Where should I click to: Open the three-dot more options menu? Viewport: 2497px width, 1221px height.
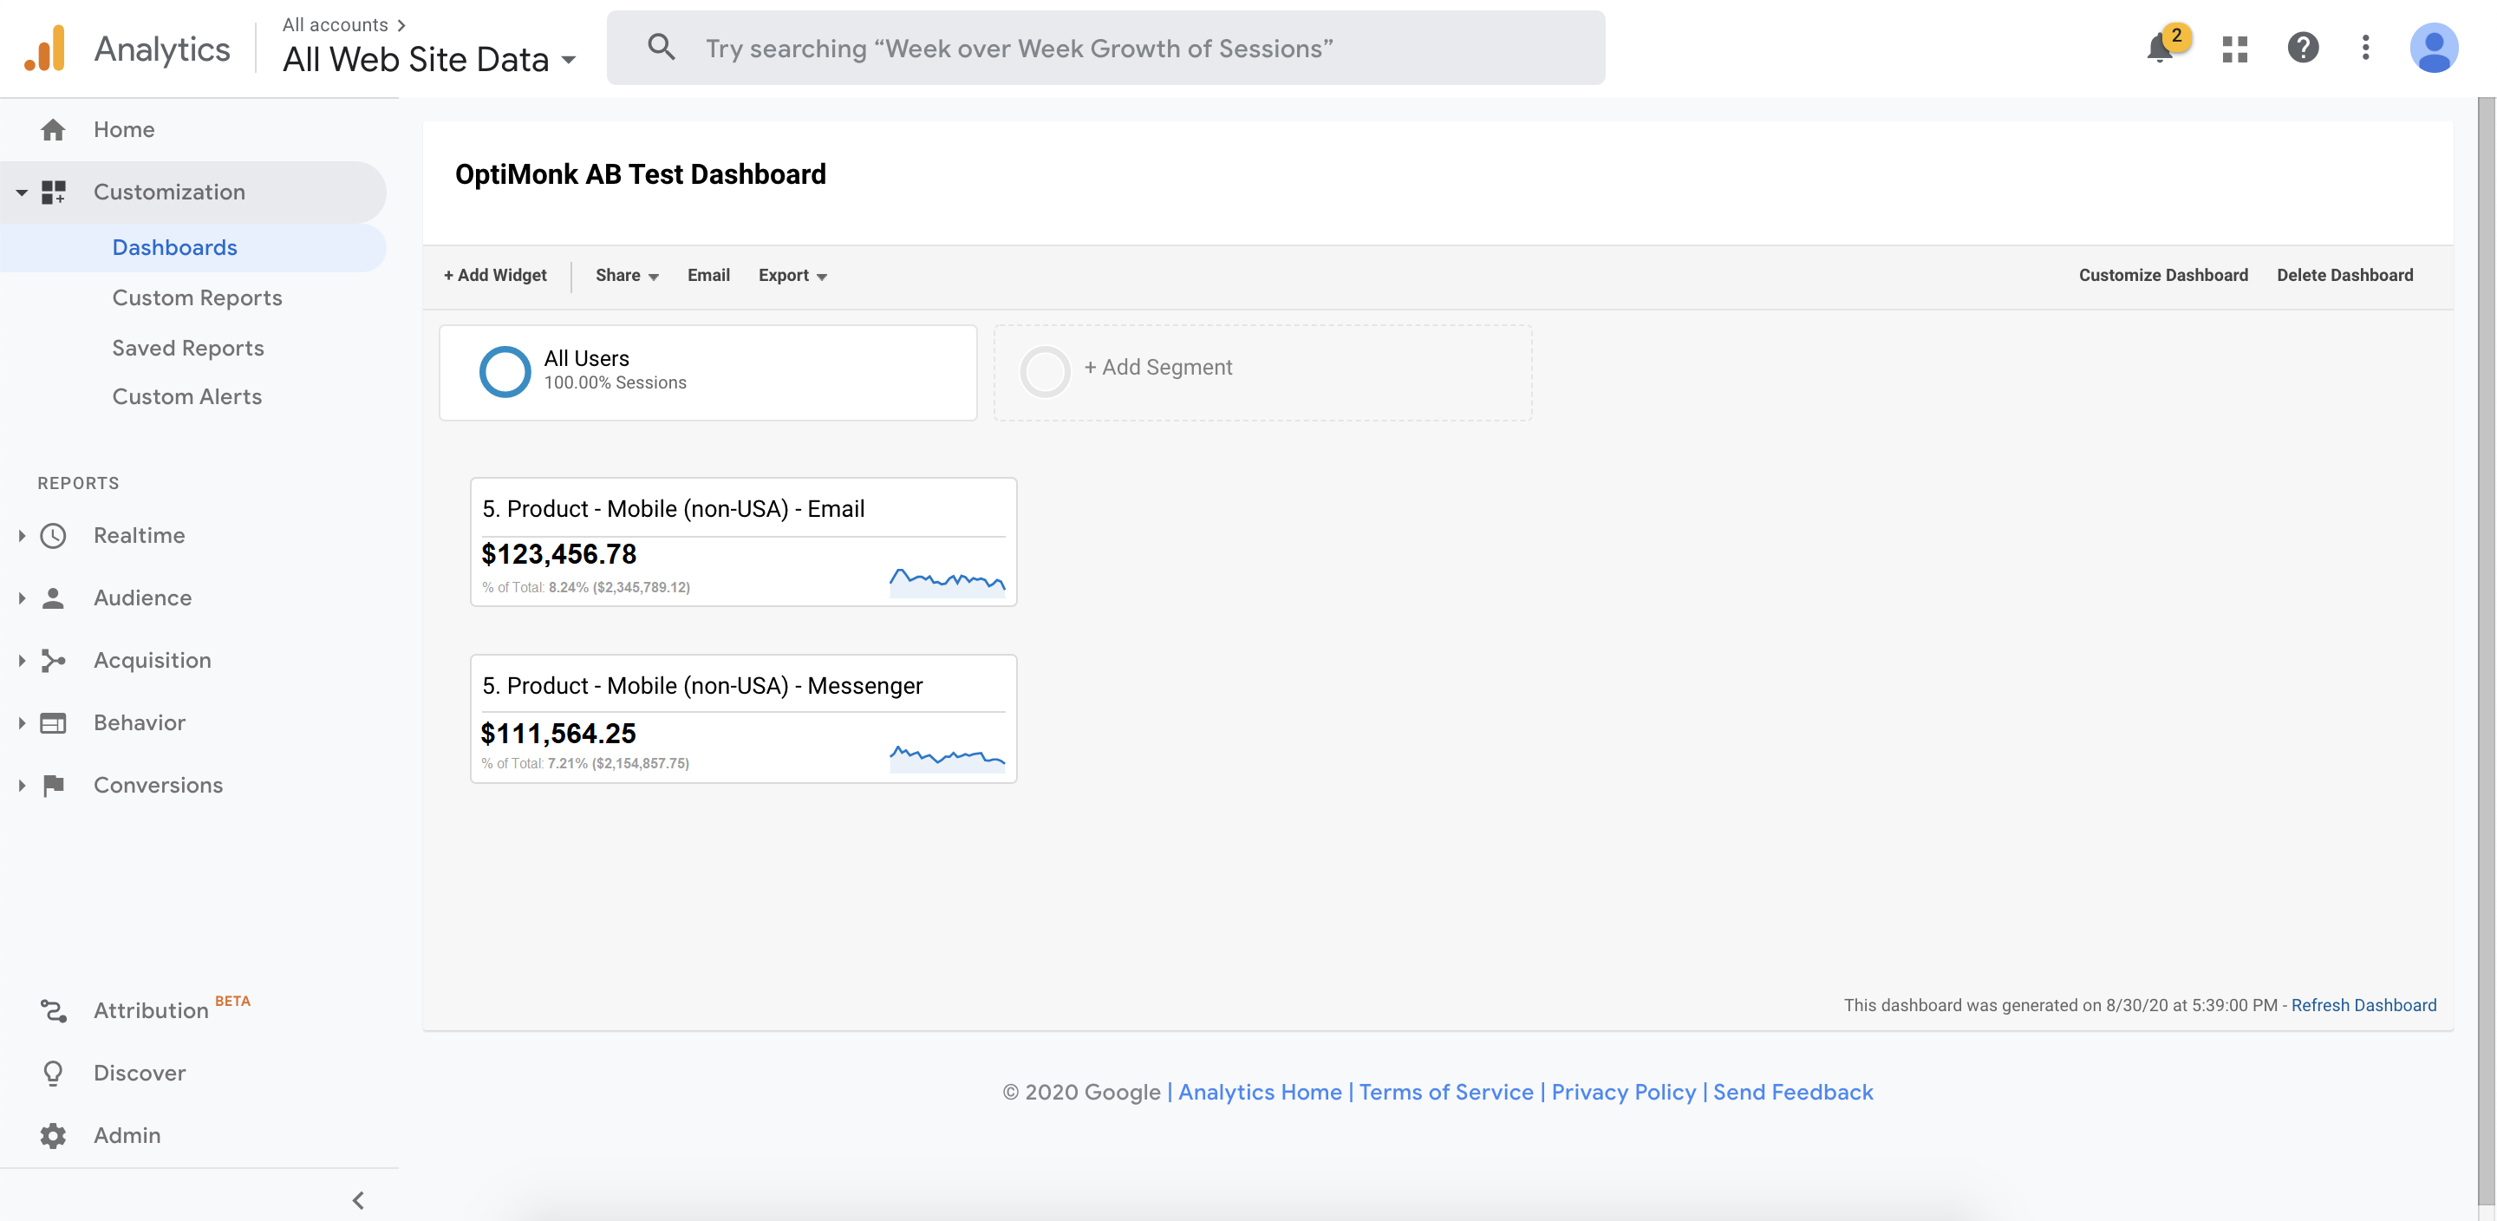pyautogui.click(x=2365, y=48)
